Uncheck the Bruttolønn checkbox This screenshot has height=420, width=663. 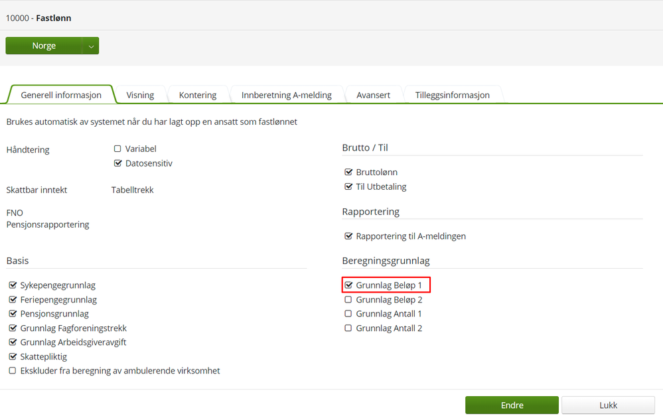348,173
